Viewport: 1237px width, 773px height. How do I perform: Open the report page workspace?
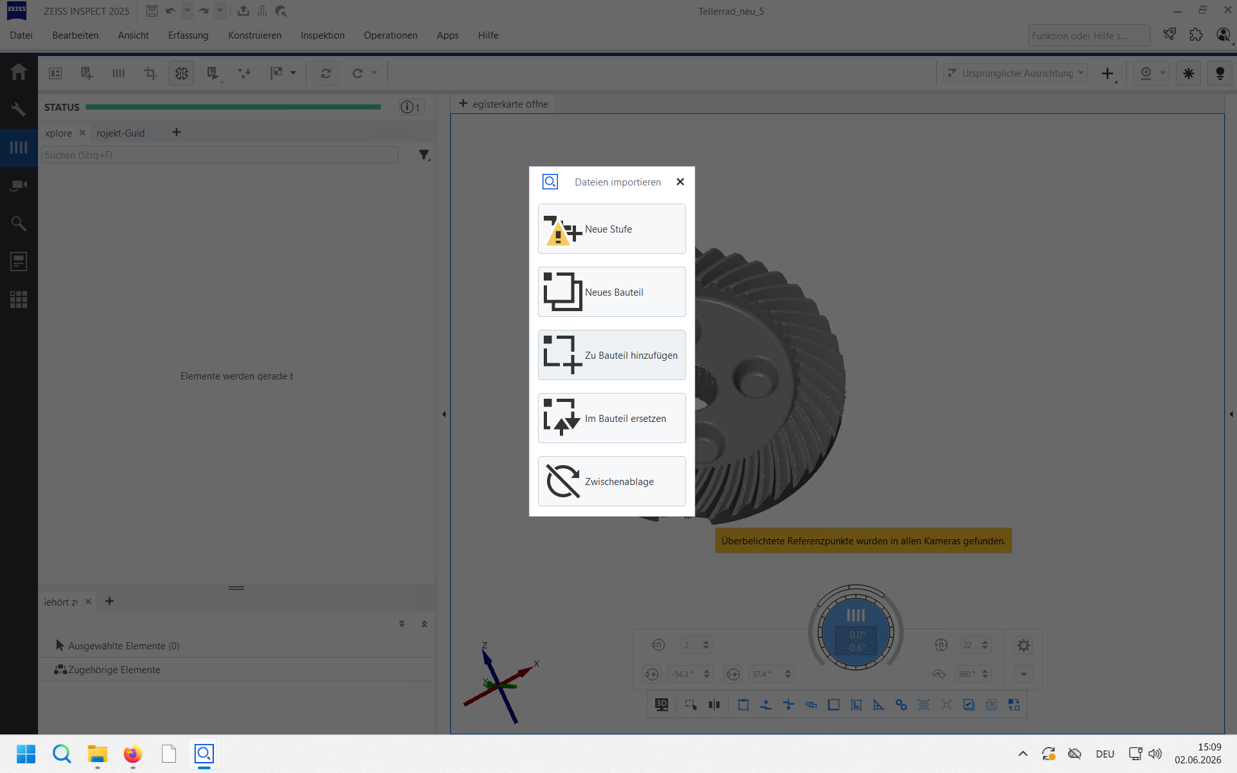pos(19,262)
